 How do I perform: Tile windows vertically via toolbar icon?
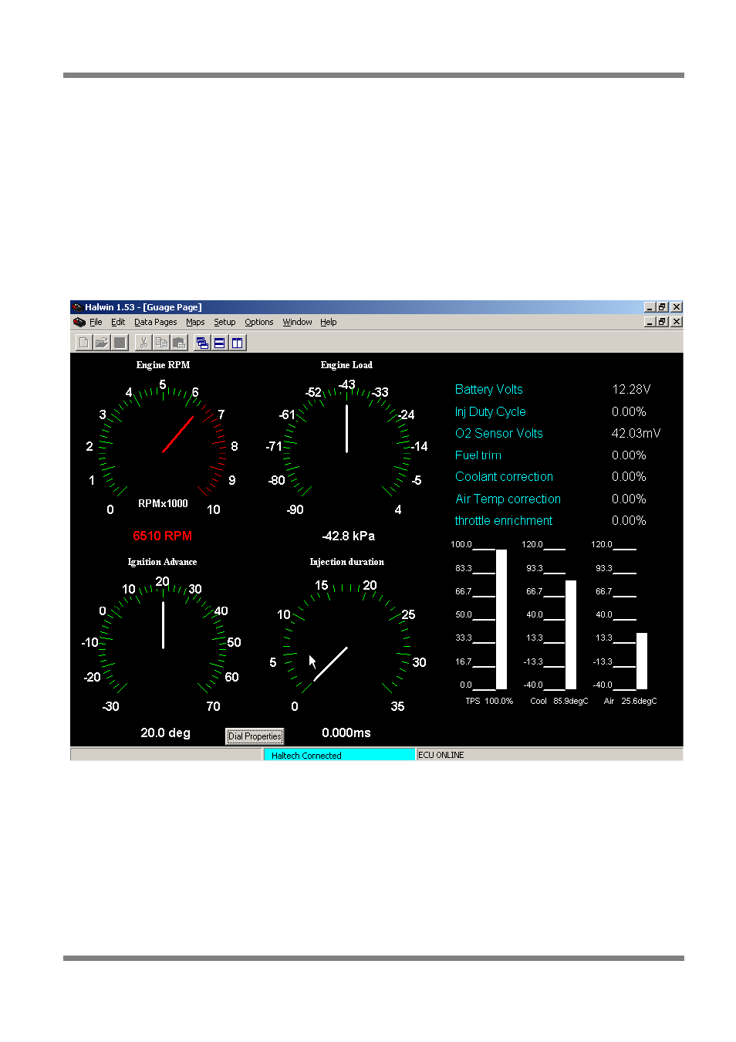(x=238, y=343)
